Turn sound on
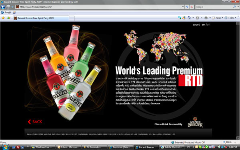 (204, 24)
